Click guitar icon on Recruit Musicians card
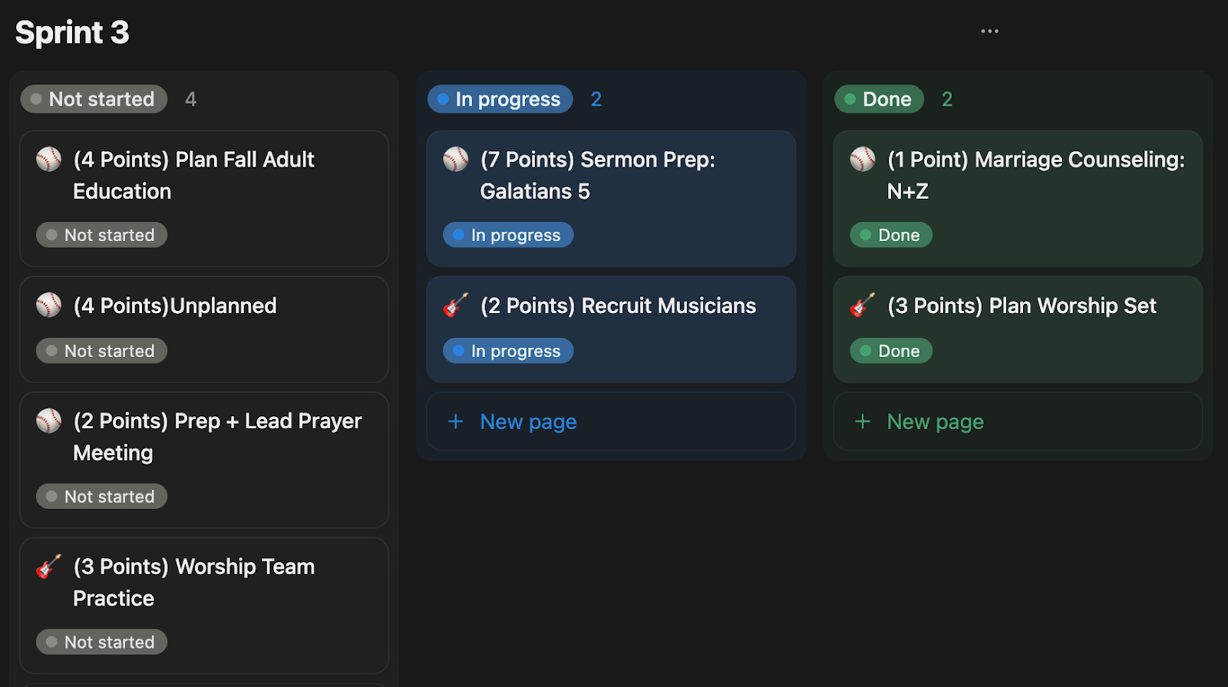 455,305
